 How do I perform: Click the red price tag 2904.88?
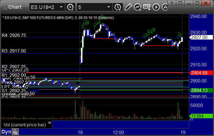pyautogui.click(x=201, y=73)
